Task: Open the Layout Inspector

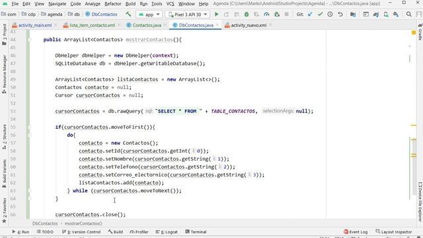Action: click(x=394, y=232)
